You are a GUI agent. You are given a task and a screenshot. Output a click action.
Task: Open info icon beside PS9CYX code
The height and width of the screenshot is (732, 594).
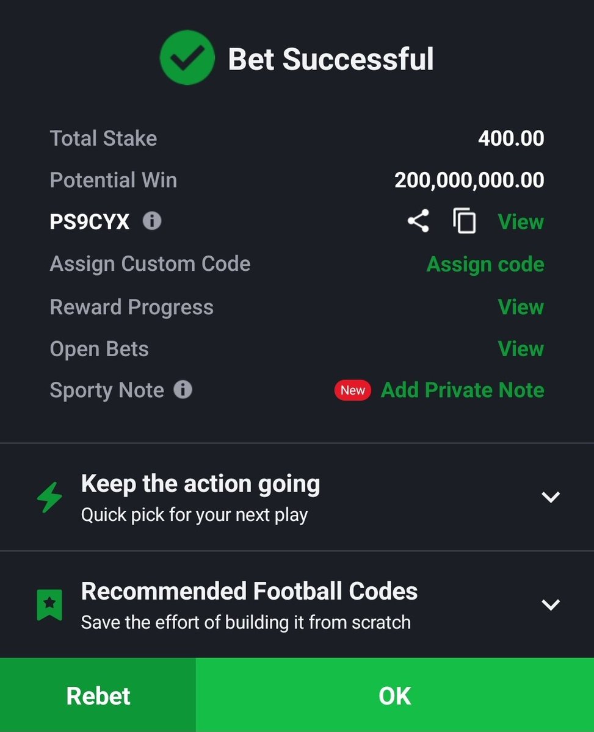click(152, 221)
